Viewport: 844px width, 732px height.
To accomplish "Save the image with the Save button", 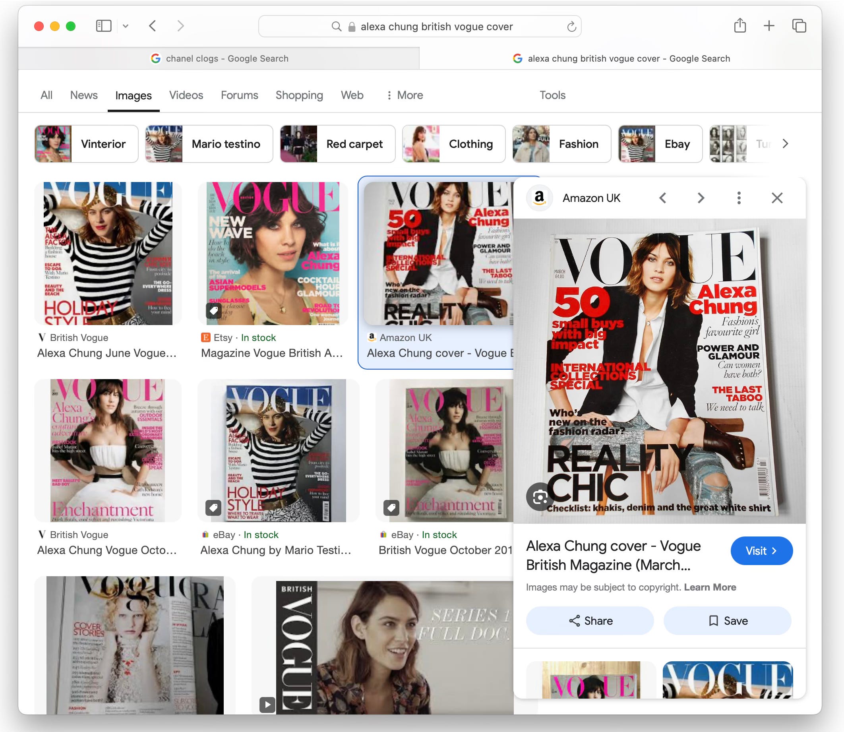I will click(728, 620).
